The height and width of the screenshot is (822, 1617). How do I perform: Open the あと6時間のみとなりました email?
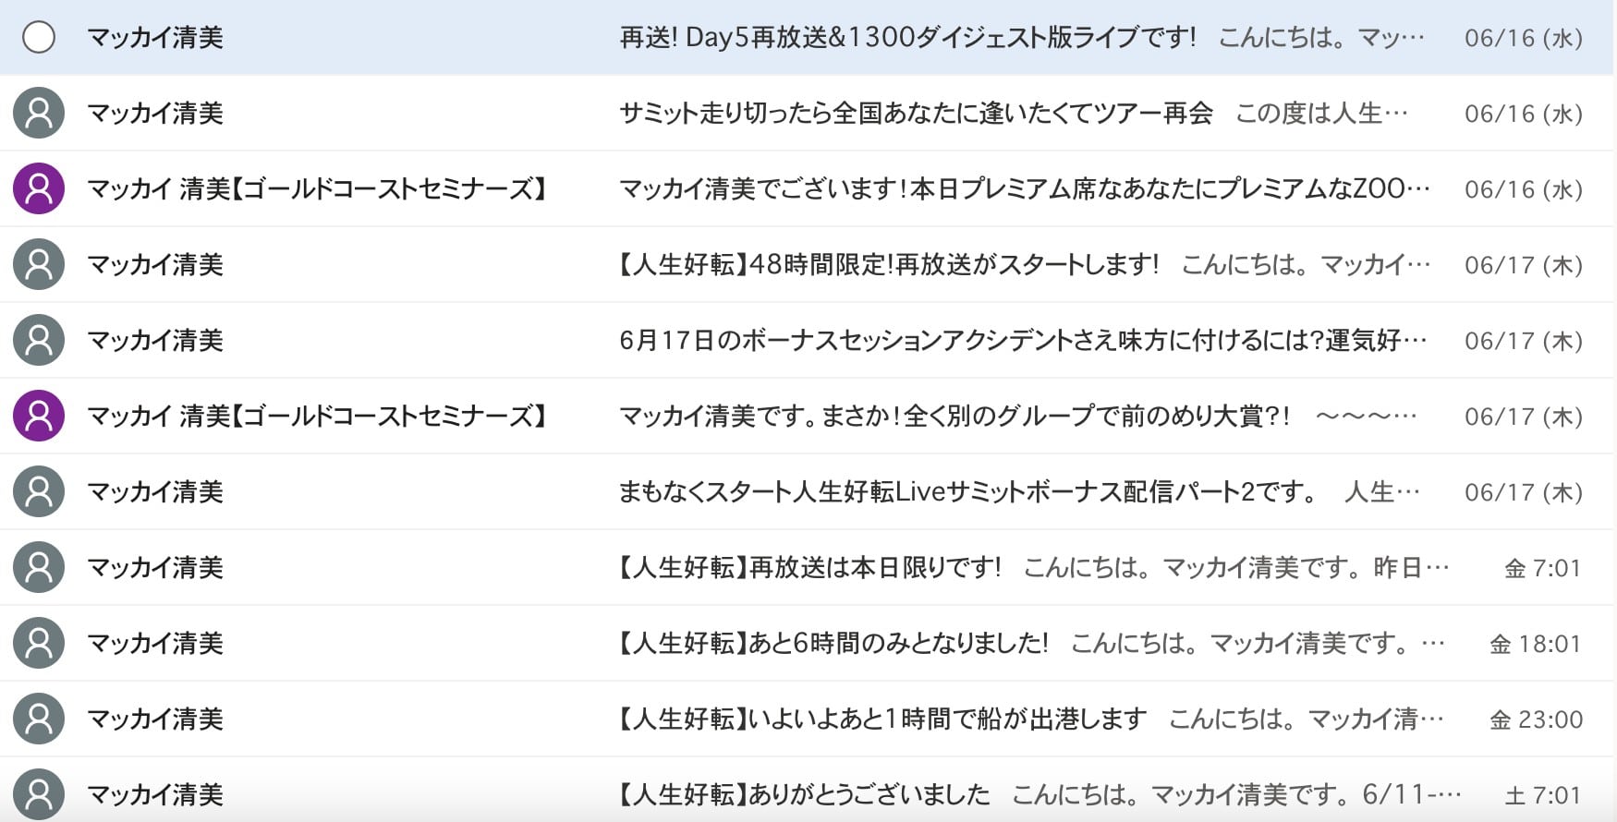coord(833,644)
